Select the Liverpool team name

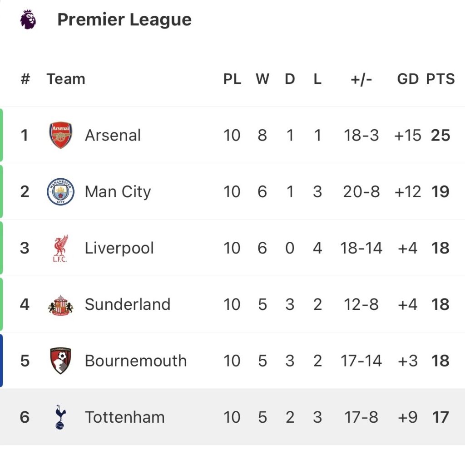pos(119,248)
